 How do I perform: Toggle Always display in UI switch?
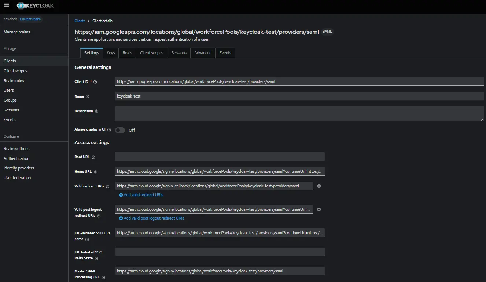coord(120,130)
